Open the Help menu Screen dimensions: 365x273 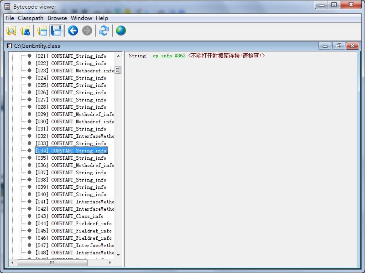102,18
